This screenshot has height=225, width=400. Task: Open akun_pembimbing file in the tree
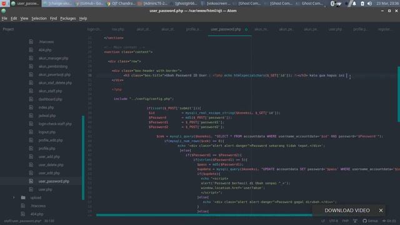(x=53, y=66)
